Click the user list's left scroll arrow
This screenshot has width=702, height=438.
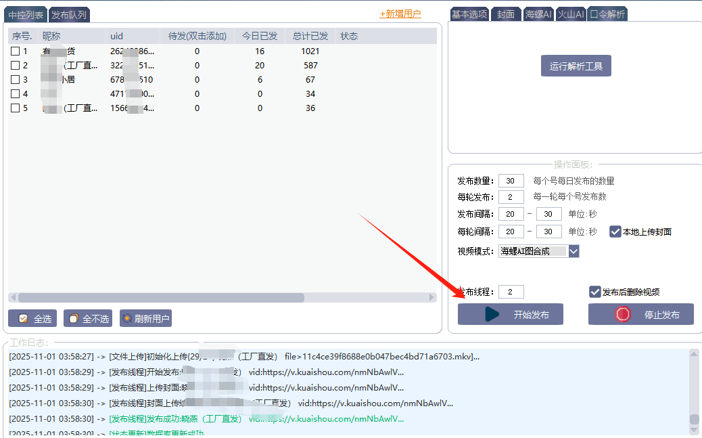pyautogui.click(x=13, y=298)
